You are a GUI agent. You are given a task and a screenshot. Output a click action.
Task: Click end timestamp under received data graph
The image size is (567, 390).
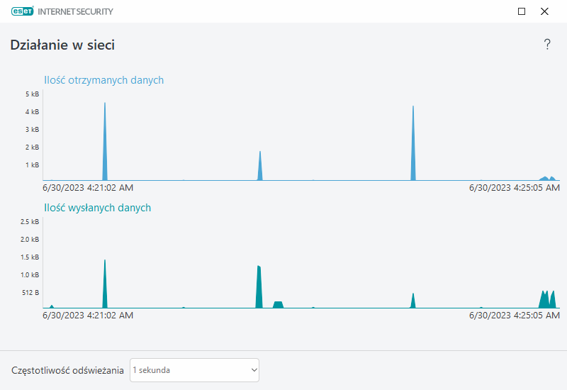tap(515, 188)
